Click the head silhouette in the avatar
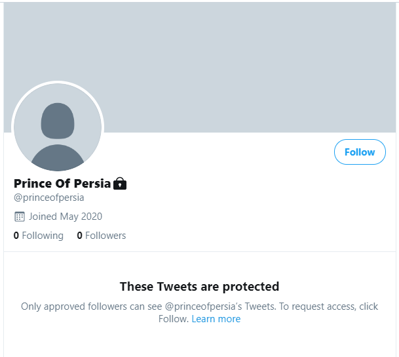The height and width of the screenshot is (357, 399). (x=58, y=121)
